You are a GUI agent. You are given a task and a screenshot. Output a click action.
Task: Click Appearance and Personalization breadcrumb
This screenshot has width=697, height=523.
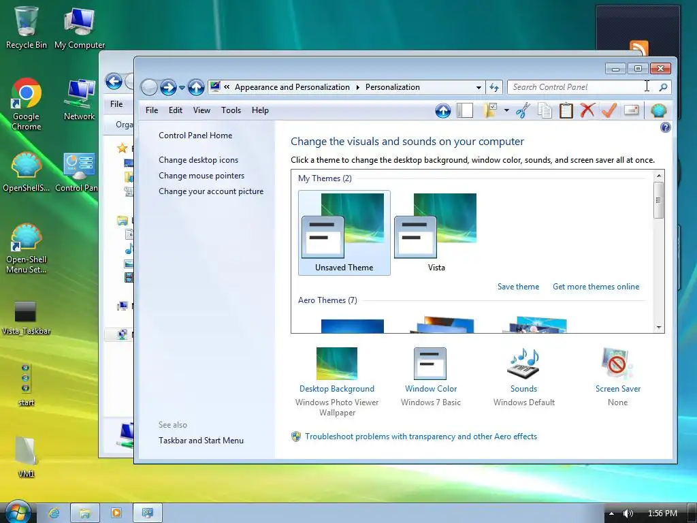[292, 87]
